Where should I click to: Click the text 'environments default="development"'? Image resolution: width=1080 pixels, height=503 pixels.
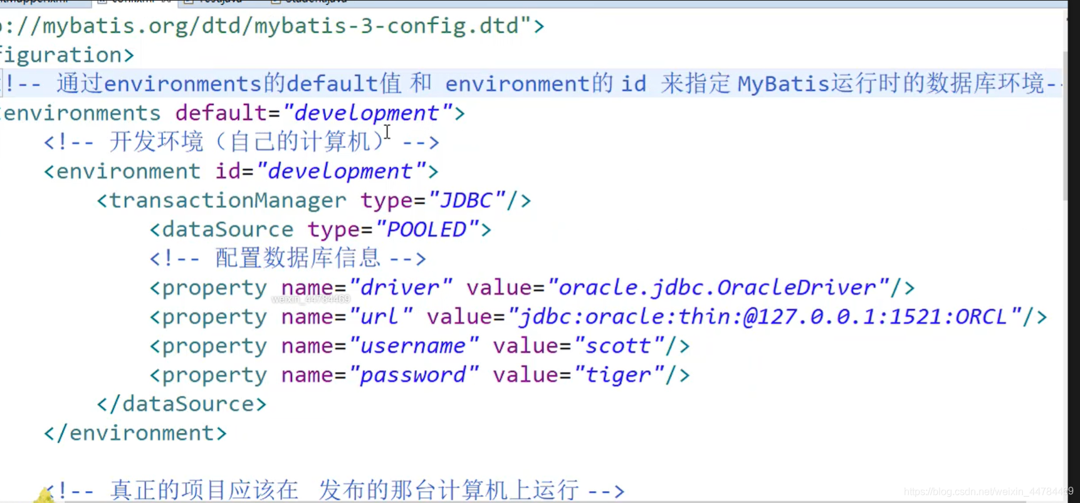(233, 113)
